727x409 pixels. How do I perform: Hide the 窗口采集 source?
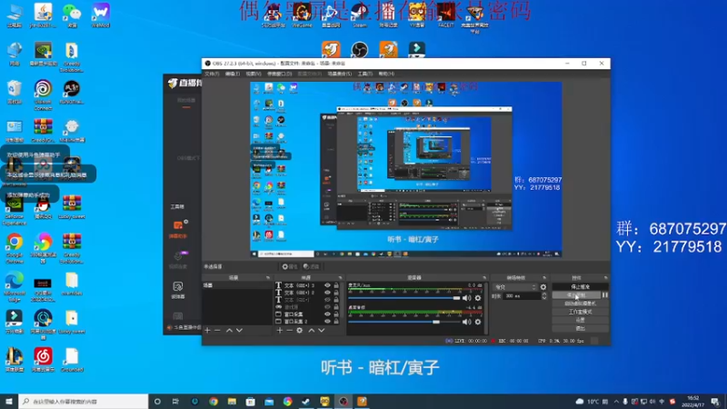coord(327,314)
